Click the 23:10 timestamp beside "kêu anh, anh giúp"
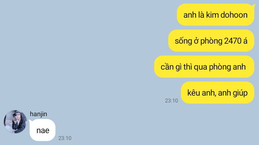This screenshot has height=145, width=259. (x=171, y=101)
